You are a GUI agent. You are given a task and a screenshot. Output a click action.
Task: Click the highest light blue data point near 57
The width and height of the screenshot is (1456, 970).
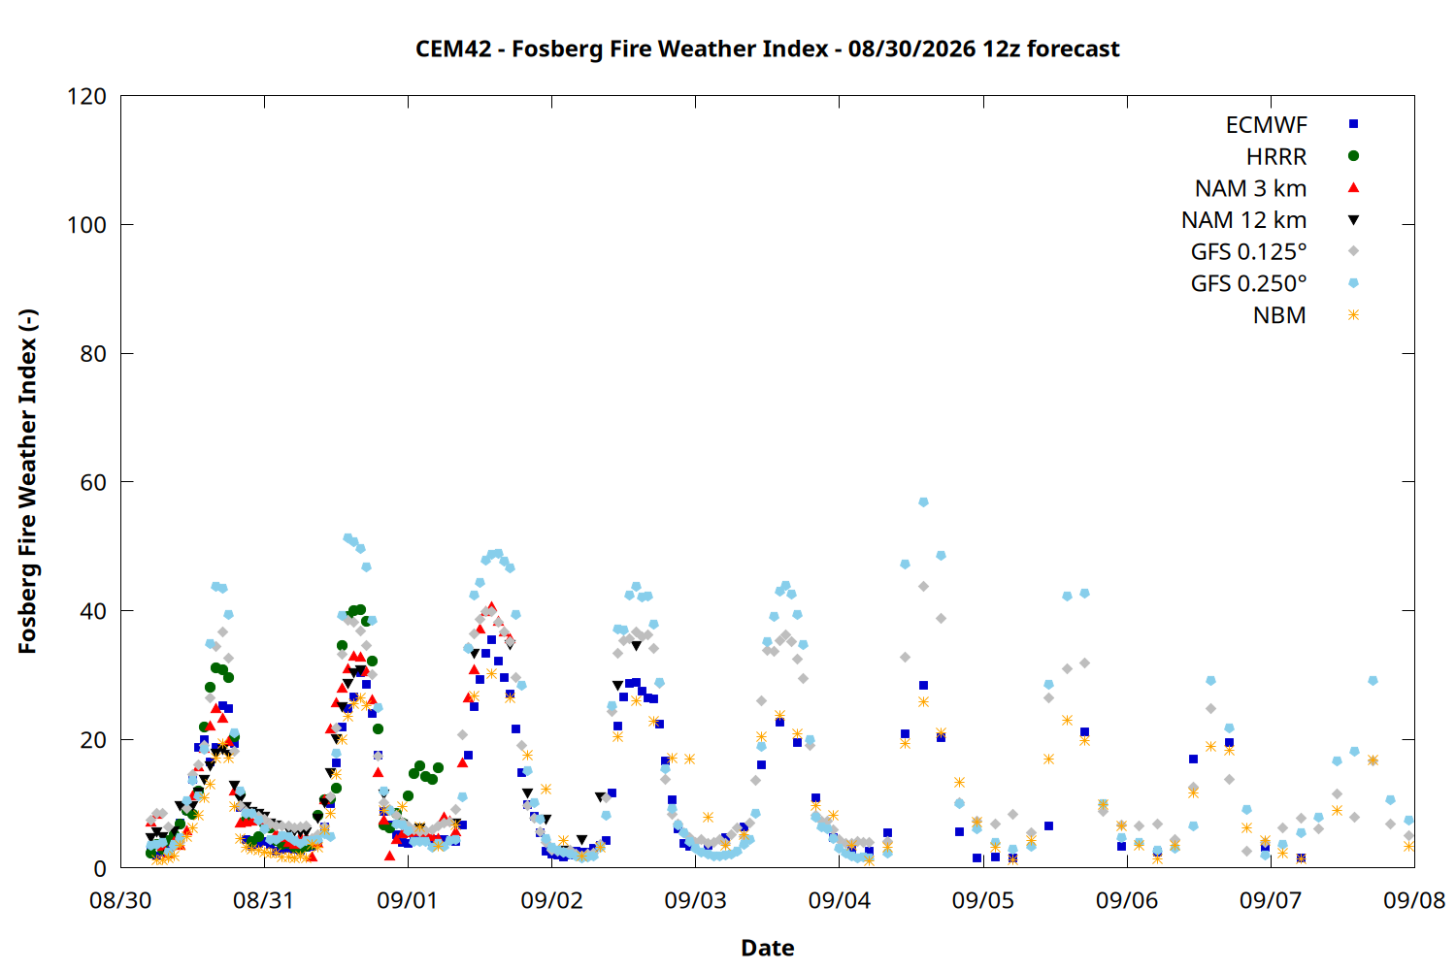point(923,502)
